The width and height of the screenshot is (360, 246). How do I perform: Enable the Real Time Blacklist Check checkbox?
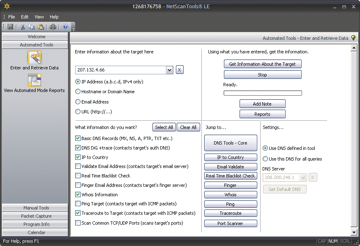point(78,176)
